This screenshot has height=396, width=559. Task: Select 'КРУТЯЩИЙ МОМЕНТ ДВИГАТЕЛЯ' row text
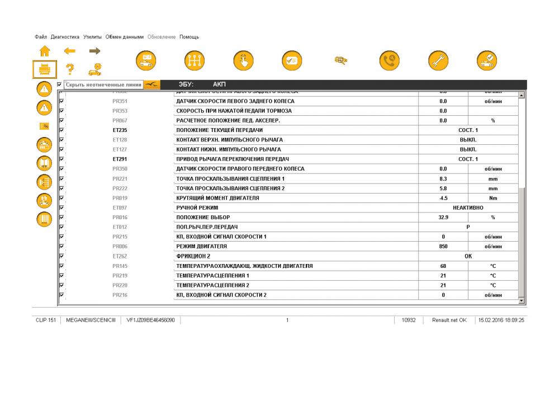(x=218, y=198)
